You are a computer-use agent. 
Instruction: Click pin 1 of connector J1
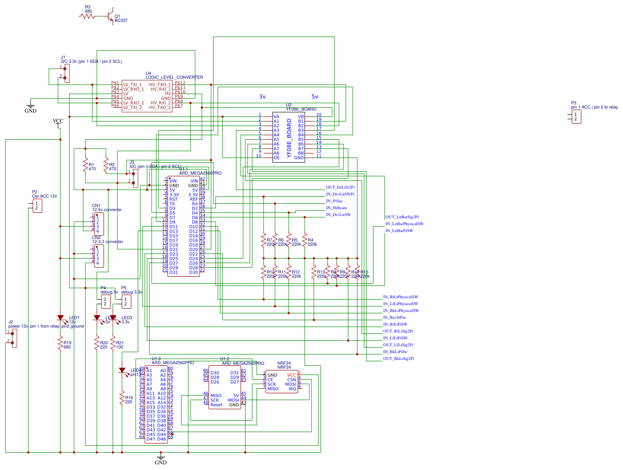[x=65, y=68]
